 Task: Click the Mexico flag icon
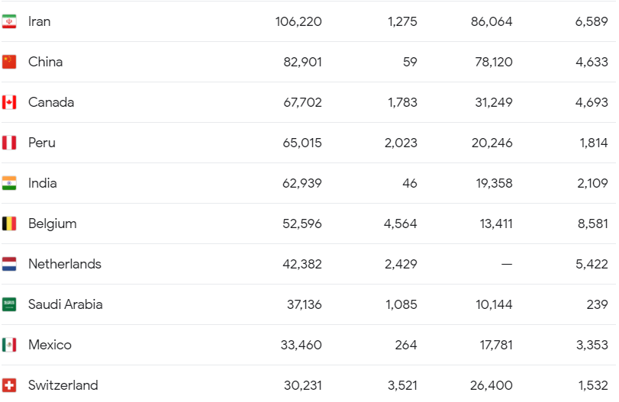pos(9,345)
